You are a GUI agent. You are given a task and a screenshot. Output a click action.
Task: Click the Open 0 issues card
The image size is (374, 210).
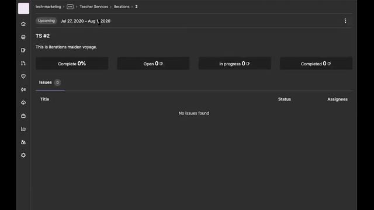click(x=153, y=64)
